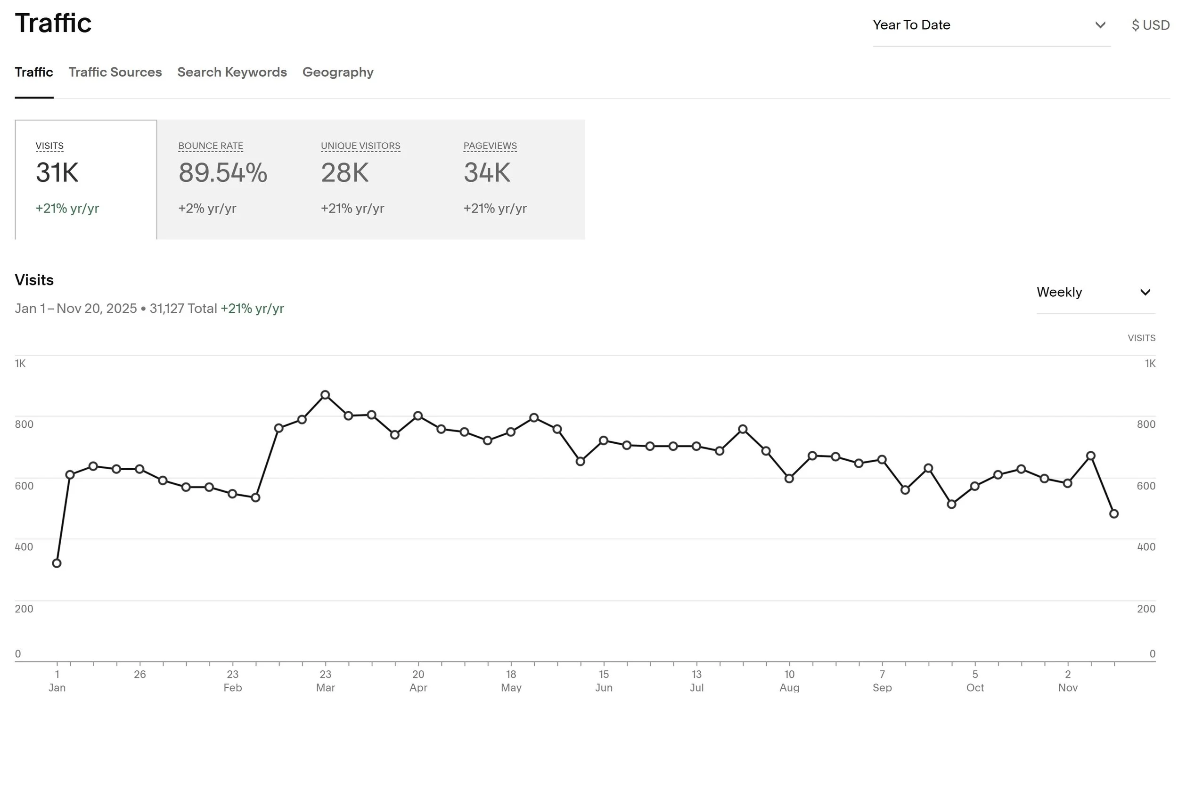
Task: Click the Year To Date chevron arrow
Action: pos(1100,25)
